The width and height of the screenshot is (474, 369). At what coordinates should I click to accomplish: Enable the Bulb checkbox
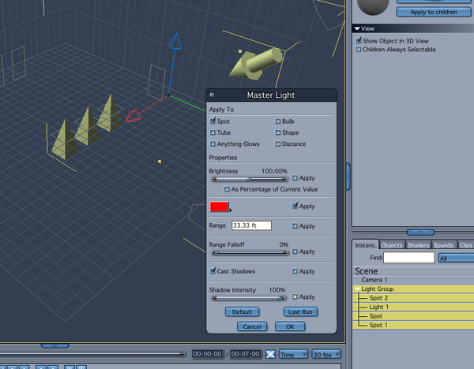(278, 121)
